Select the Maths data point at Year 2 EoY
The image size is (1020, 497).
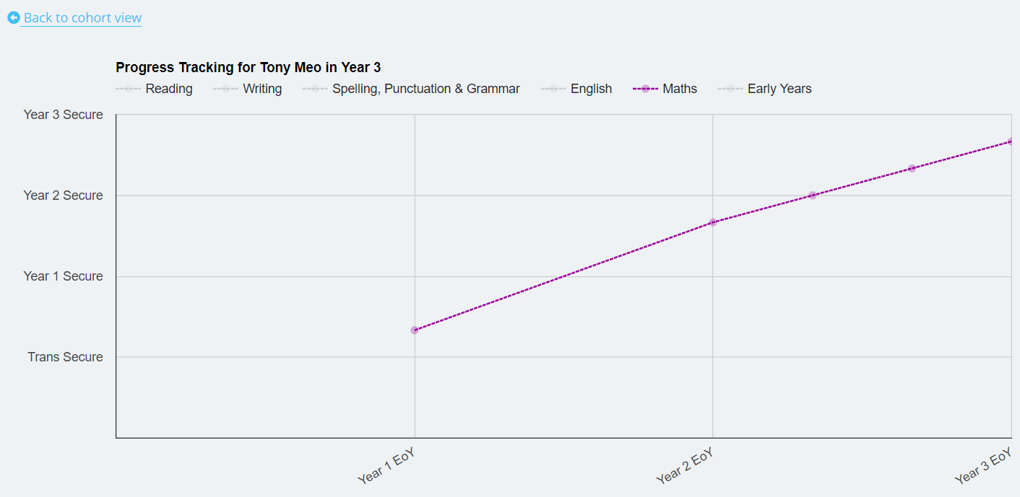click(713, 222)
